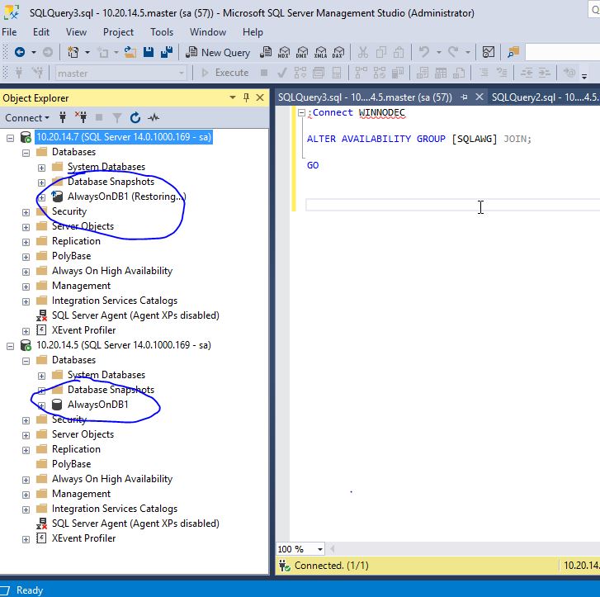Click the Activity Monitor pulse icon in Object Explorer

coord(154,117)
